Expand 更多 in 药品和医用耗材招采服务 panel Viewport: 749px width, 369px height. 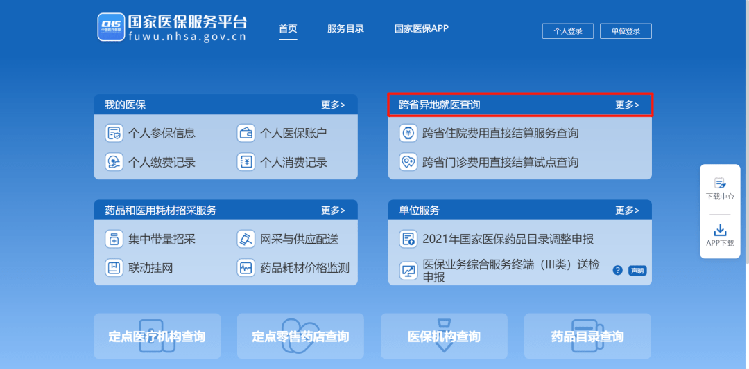point(333,210)
